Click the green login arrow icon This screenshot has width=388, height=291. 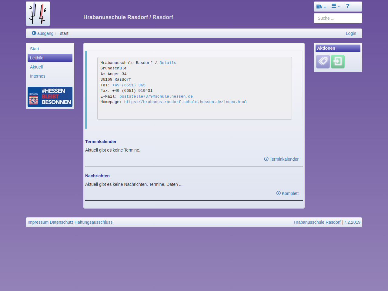pyautogui.click(x=338, y=62)
